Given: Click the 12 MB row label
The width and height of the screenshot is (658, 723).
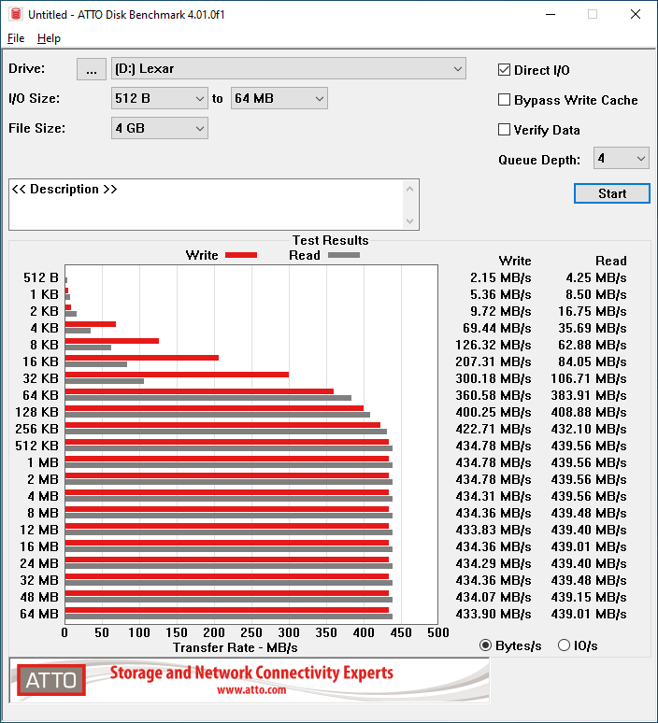Looking at the screenshot, I should pyautogui.click(x=39, y=530).
